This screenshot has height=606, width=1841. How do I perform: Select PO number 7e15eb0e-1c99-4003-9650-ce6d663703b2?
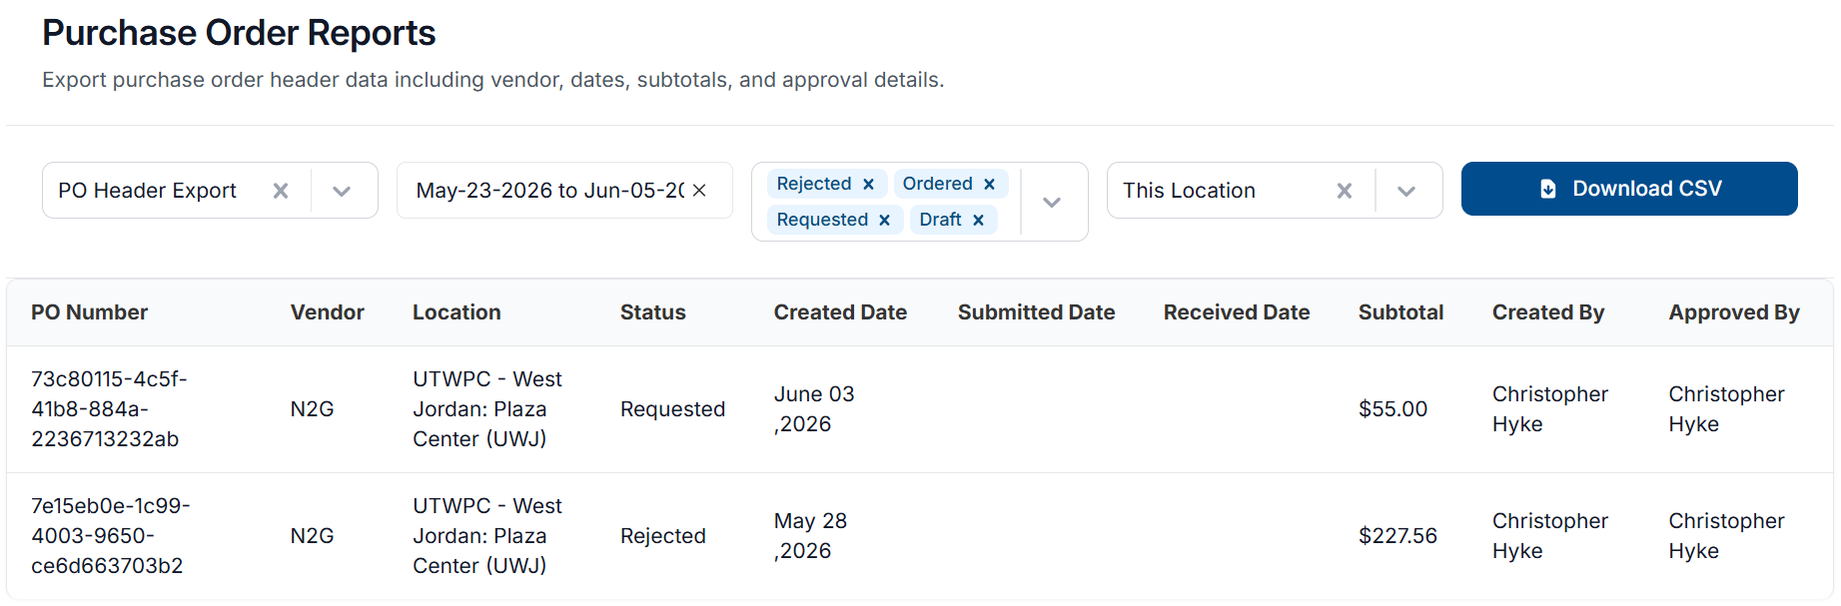(110, 536)
